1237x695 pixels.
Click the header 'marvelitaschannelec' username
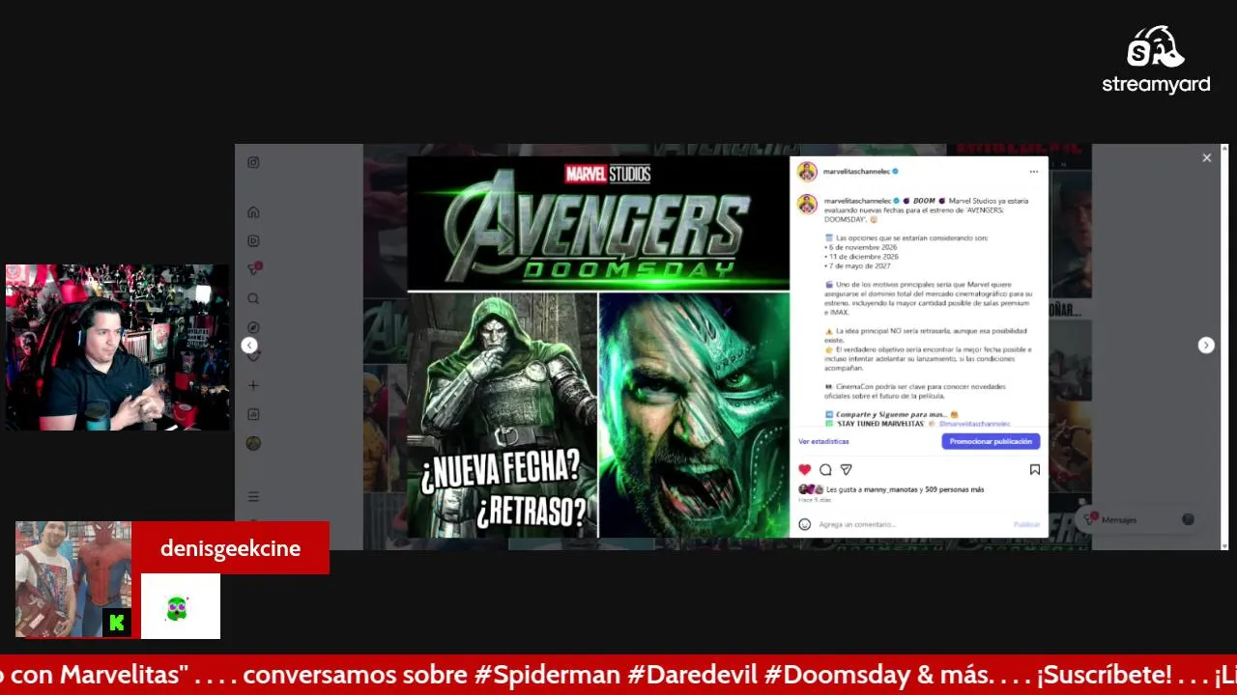855,172
